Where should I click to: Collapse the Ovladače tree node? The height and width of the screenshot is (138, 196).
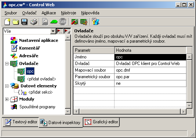tap(7, 63)
